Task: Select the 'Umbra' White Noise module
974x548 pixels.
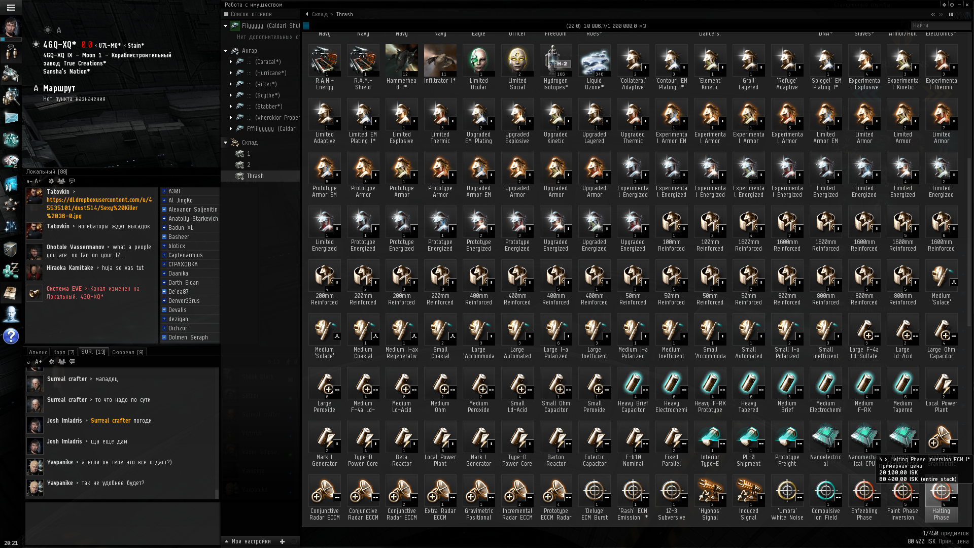Action: coord(787,498)
